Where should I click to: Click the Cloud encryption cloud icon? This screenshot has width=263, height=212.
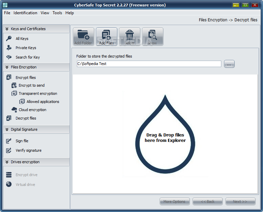pos(14,110)
